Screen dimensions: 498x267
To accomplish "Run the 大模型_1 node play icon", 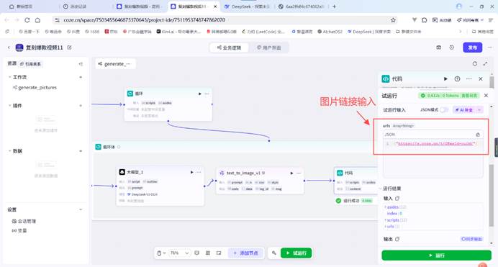I will point(192,172).
